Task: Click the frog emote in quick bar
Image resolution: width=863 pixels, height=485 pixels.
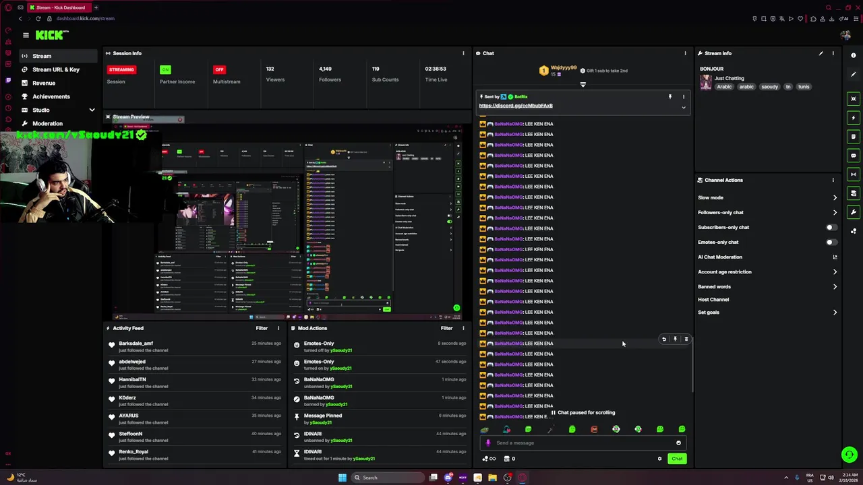Action: click(484, 429)
